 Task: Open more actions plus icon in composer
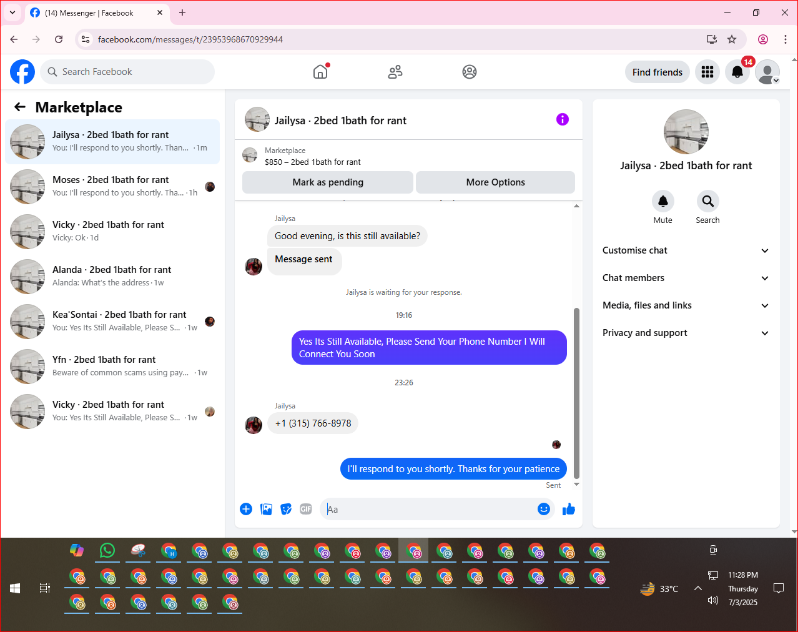pyautogui.click(x=246, y=509)
